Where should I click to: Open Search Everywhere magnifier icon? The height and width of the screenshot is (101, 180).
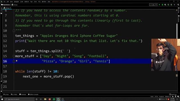pyautogui.click(x=178, y=5)
